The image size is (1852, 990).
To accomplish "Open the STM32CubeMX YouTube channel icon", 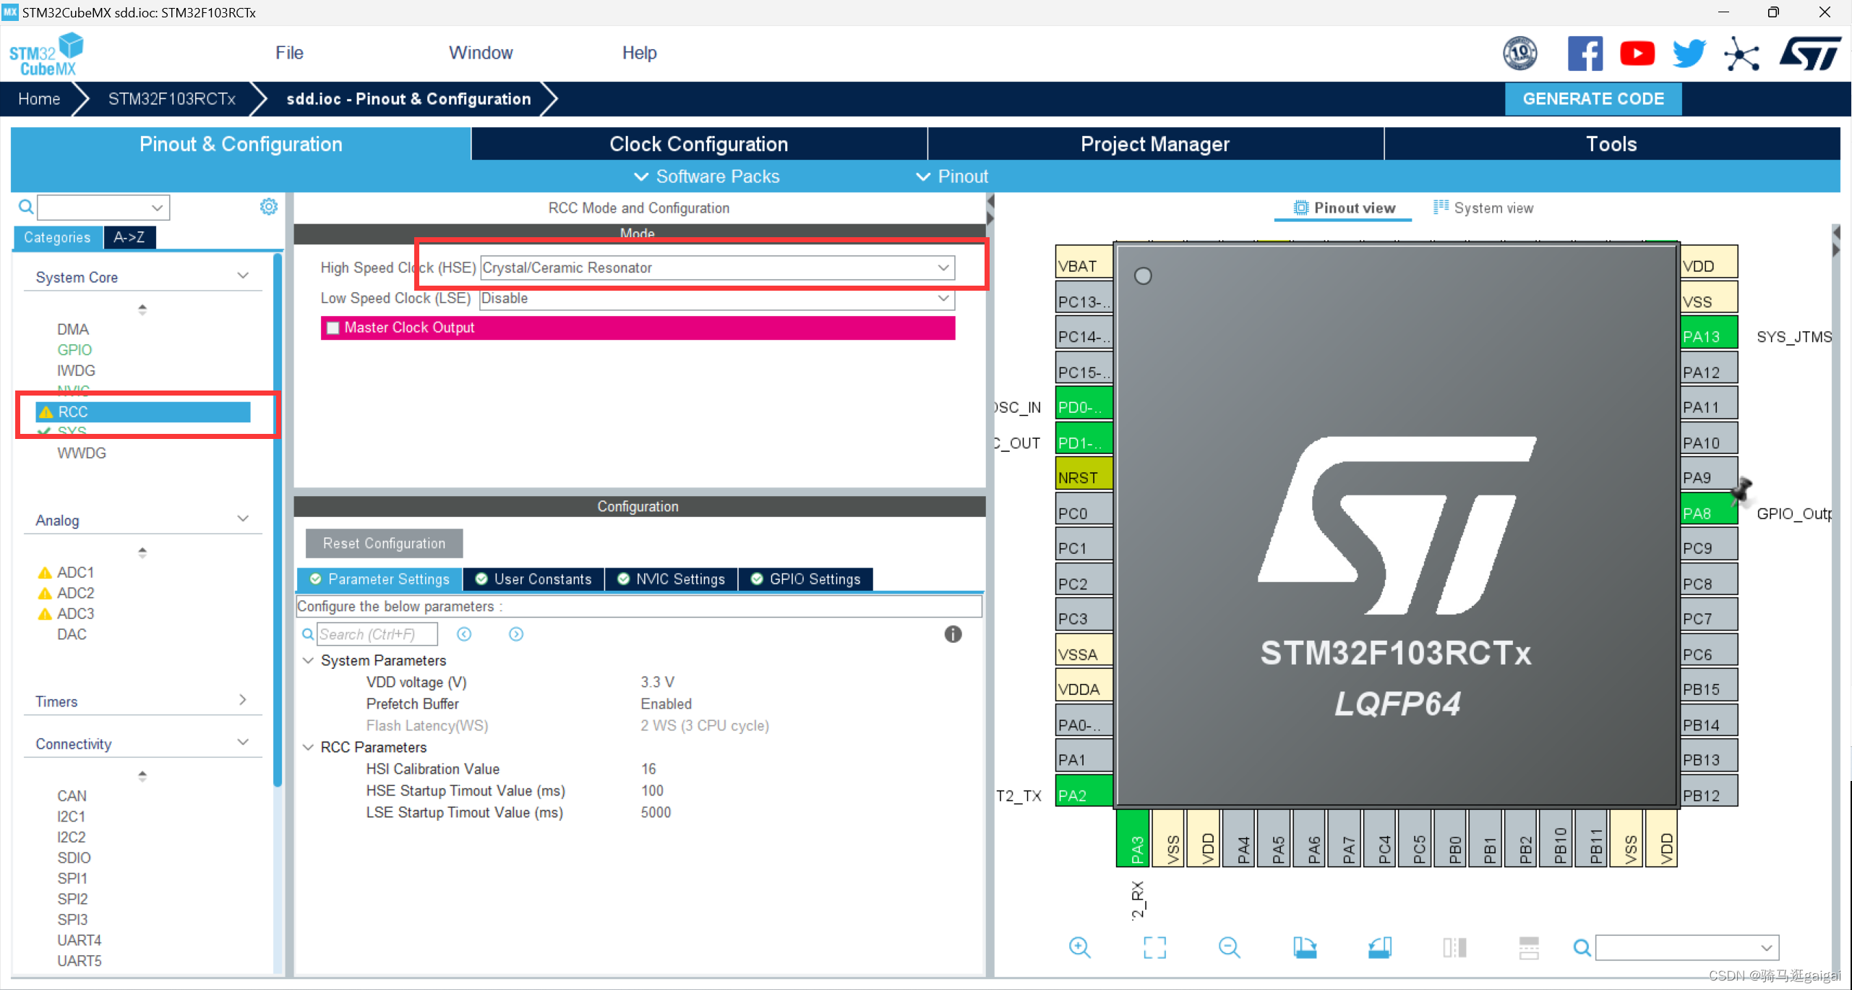I will (x=1637, y=53).
